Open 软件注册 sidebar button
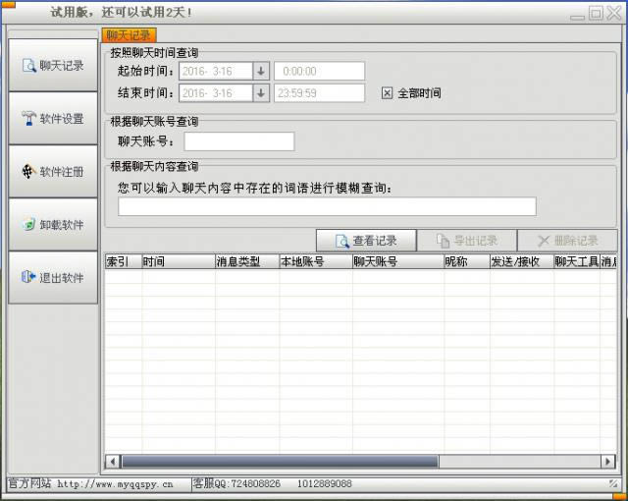 point(53,172)
